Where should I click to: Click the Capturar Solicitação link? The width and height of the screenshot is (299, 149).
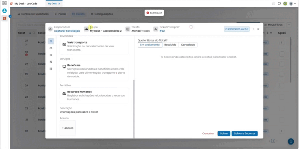pyautogui.click(x=67, y=31)
